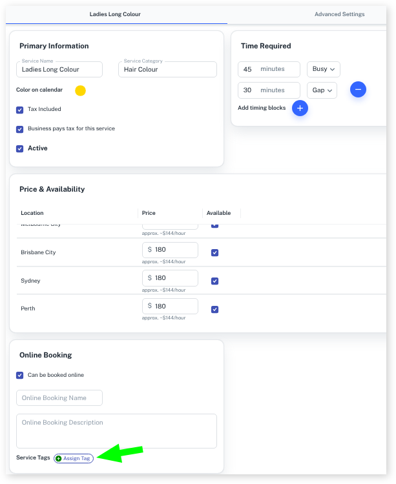Switch to the Advanced Settings tab
Viewport: 396px width, 484px height.
pos(339,14)
